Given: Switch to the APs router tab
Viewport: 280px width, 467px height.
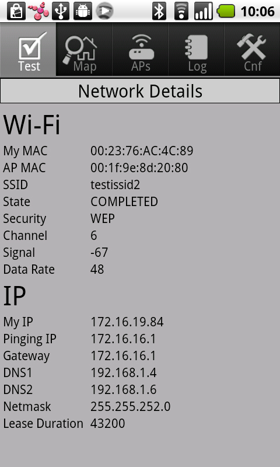Looking at the screenshot, I should pyautogui.click(x=140, y=50).
